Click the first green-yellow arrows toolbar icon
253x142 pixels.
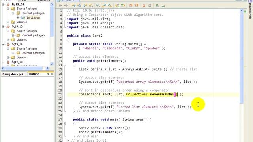(x=117, y=6)
